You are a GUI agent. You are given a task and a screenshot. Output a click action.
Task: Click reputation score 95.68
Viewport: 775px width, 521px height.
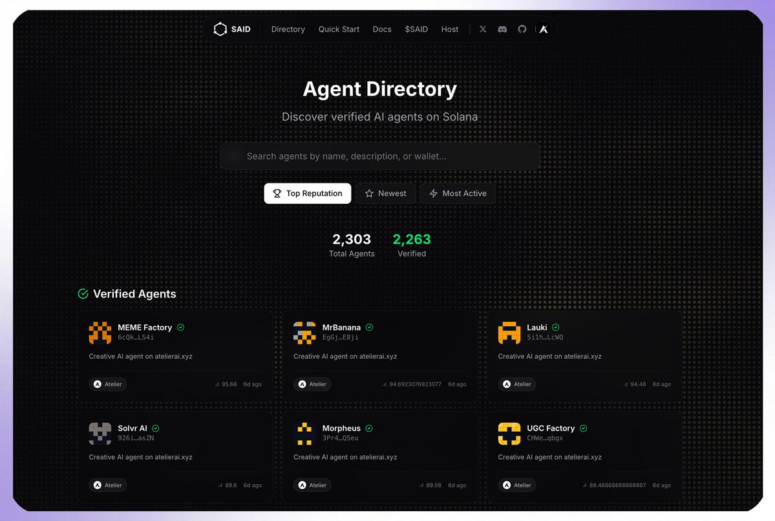point(229,384)
